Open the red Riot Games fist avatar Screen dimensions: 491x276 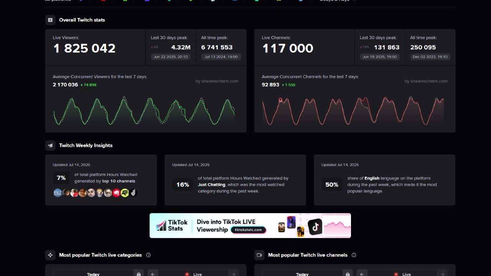[x=117, y=193]
